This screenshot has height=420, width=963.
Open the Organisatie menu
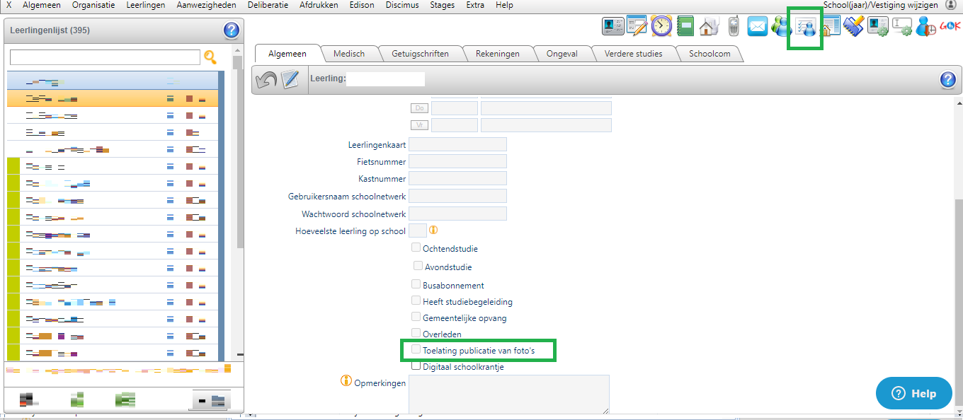coord(93,5)
